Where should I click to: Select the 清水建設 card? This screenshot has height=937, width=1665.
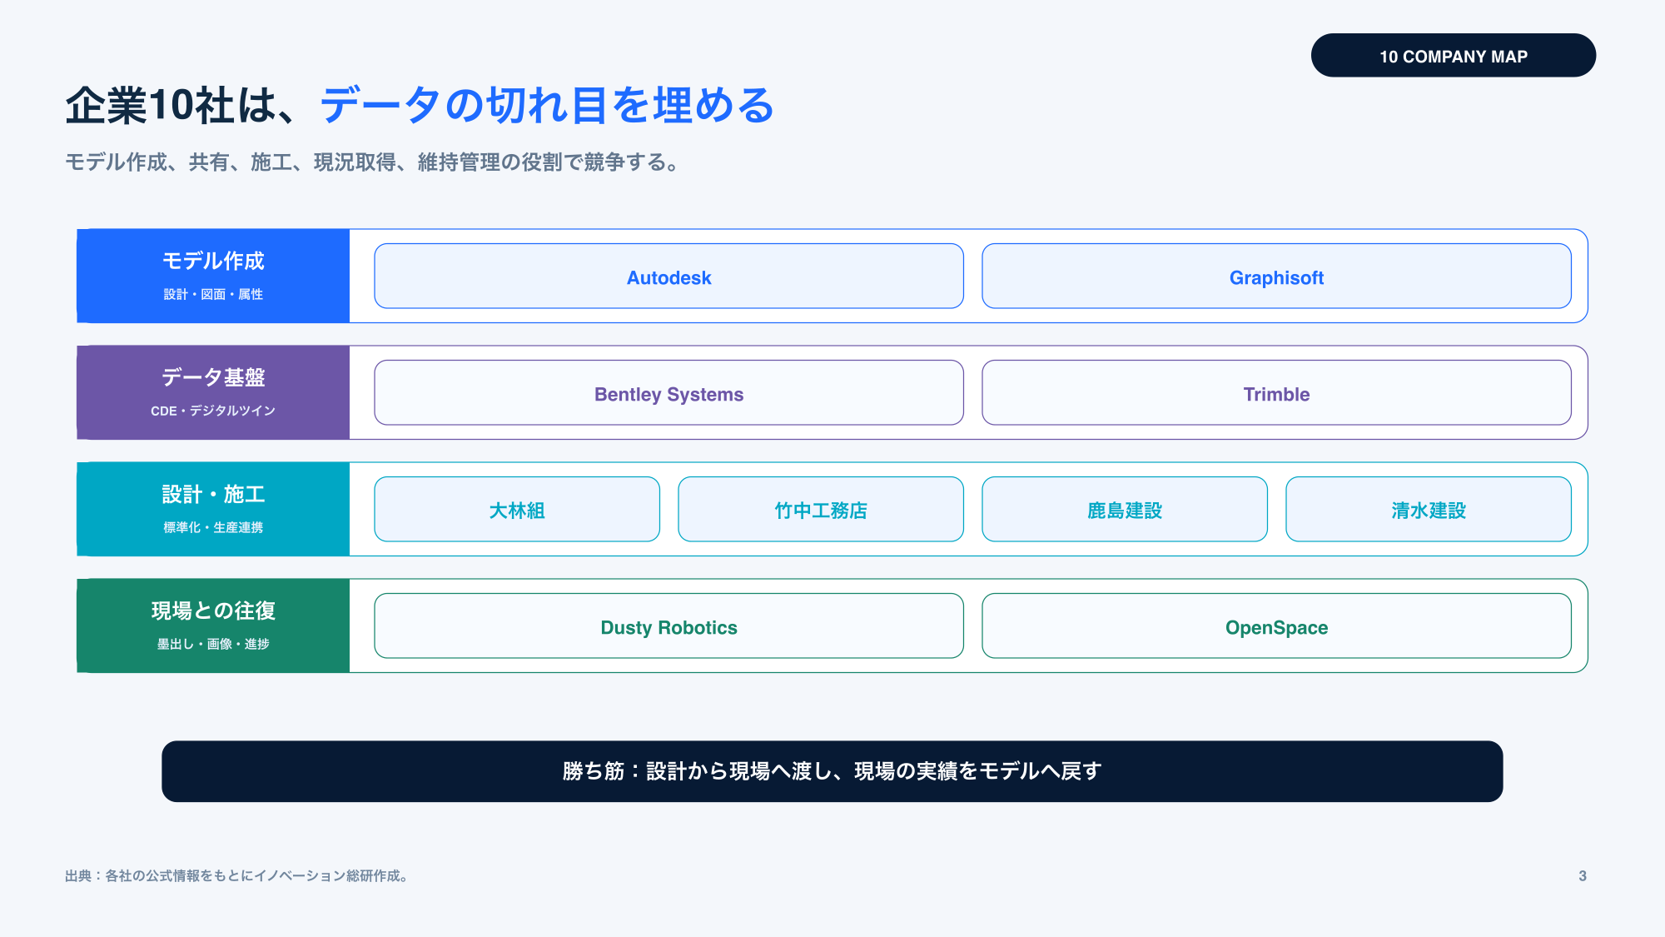pos(1429,509)
